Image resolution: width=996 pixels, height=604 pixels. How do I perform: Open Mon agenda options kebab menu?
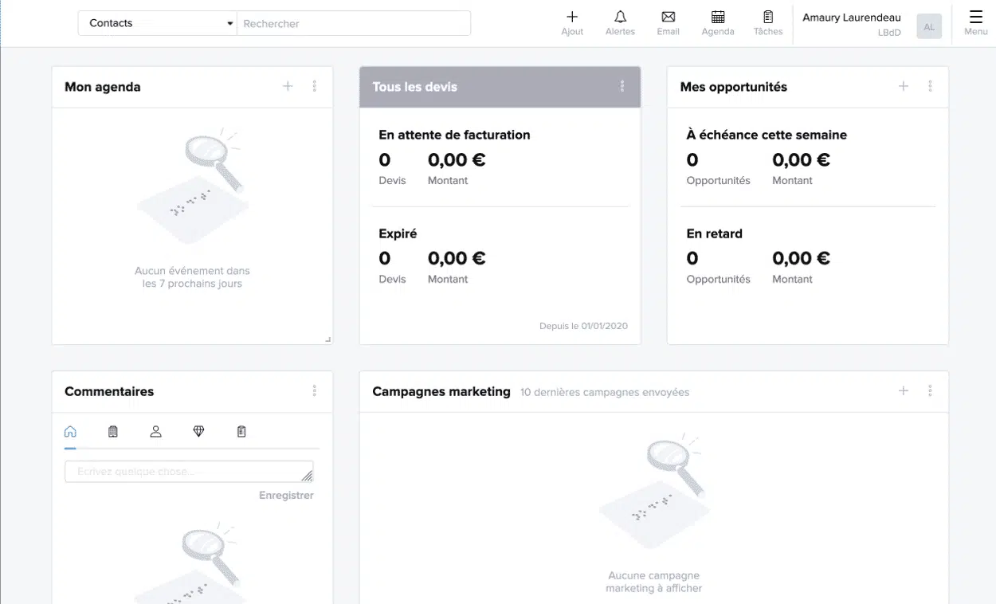tap(315, 86)
